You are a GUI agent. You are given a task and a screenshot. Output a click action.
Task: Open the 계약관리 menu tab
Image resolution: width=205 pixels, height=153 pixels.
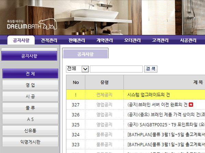click(x=105, y=40)
